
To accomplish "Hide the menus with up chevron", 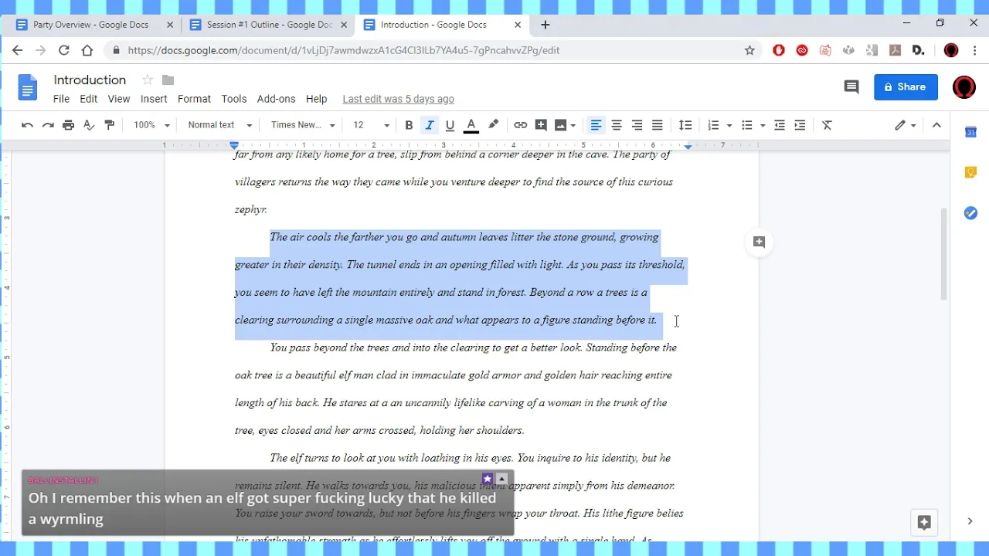I will coord(936,125).
